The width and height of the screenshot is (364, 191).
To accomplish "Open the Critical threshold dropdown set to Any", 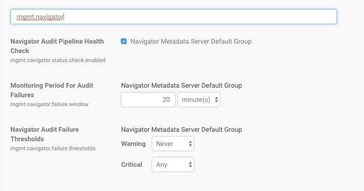I will [x=173, y=165].
